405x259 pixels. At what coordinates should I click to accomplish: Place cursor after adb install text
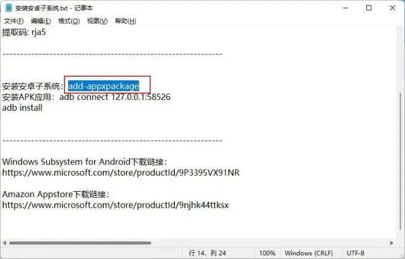tap(42, 108)
